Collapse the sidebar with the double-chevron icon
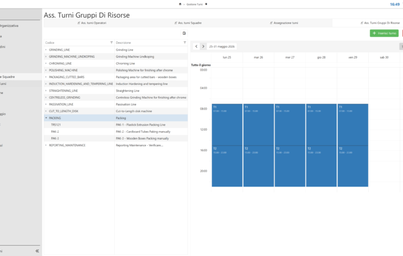This screenshot has width=403, height=256. (37, 251)
